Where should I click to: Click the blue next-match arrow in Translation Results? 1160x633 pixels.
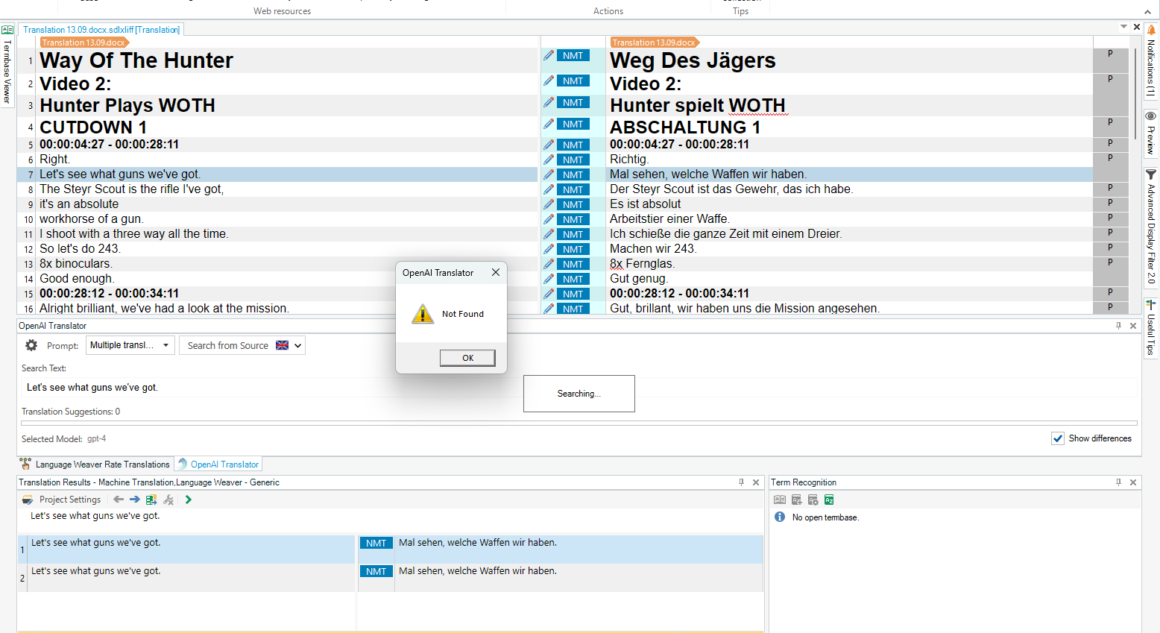pos(134,500)
